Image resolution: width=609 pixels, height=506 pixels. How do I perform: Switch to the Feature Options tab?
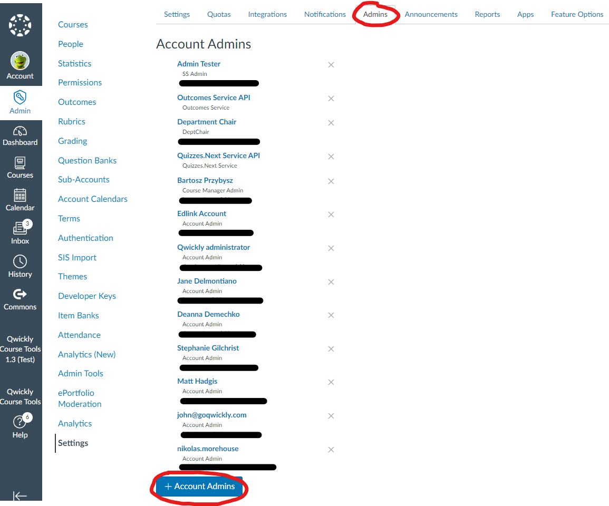point(577,14)
